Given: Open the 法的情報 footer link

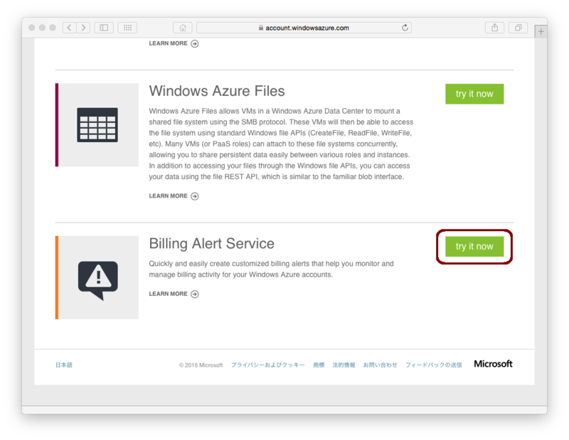Looking at the screenshot, I should (344, 365).
